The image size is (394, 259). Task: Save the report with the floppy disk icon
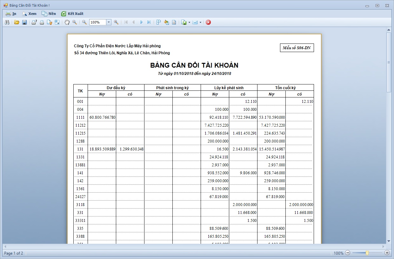(24, 22)
